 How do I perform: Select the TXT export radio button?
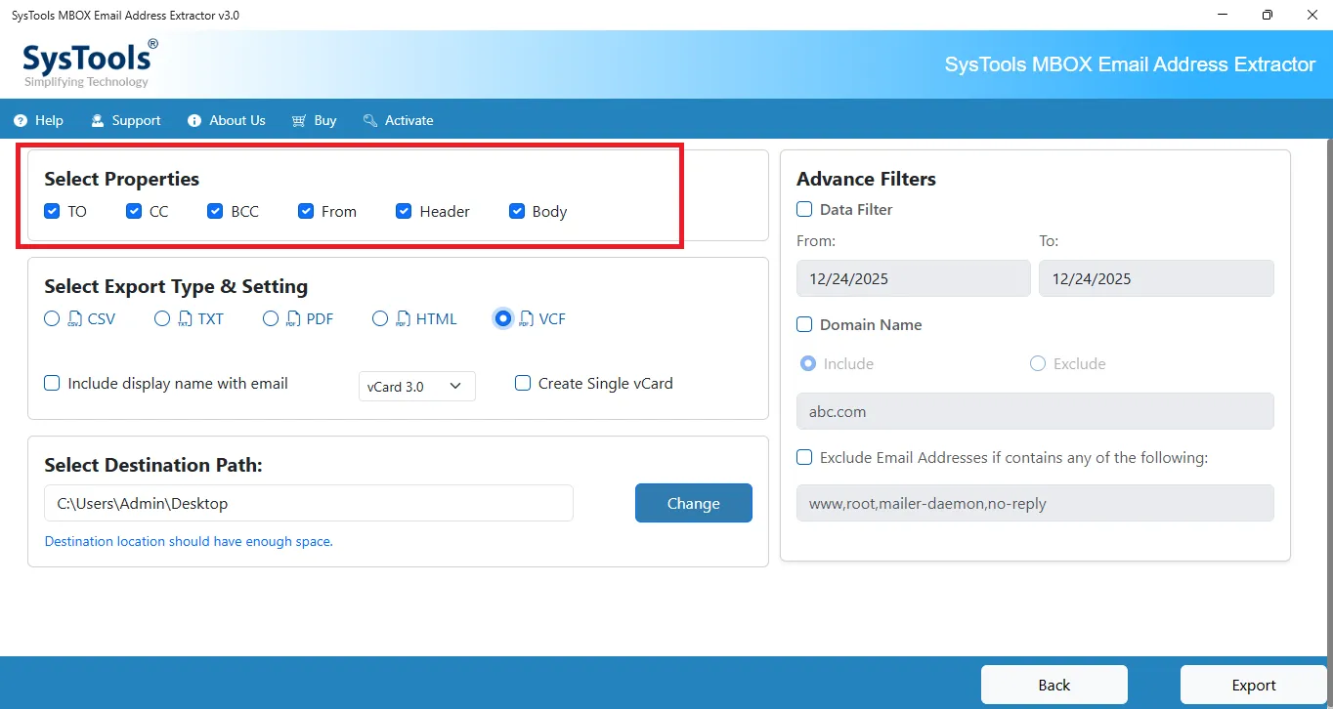[162, 318]
